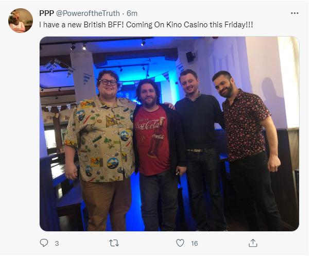Open the share/upload icon under the tweet

[x=253, y=243]
